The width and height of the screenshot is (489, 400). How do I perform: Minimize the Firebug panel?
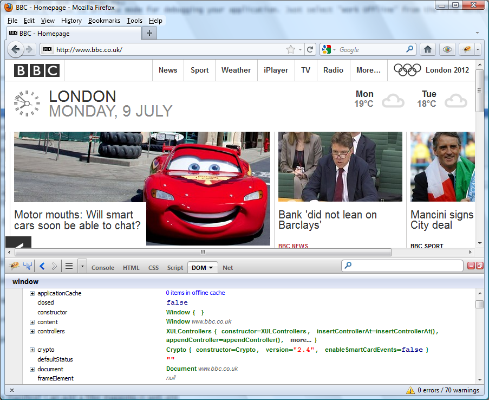click(x=471, y=266)
